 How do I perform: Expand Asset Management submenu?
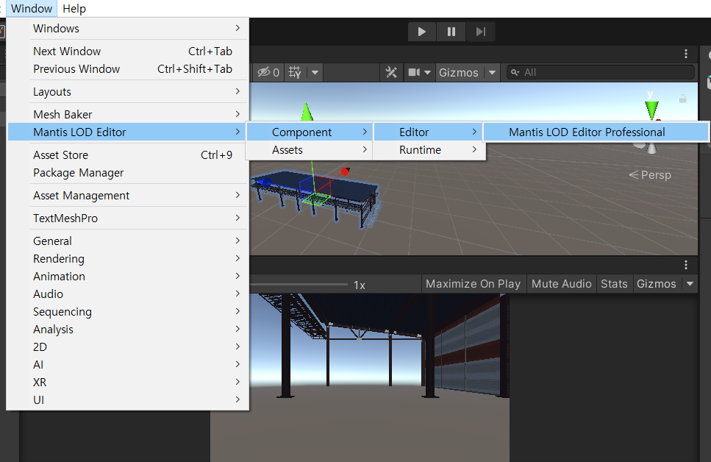point(127,195)
